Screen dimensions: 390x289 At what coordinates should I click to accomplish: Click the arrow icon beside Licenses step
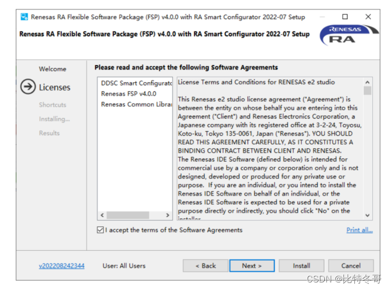[x=28, y=86]
